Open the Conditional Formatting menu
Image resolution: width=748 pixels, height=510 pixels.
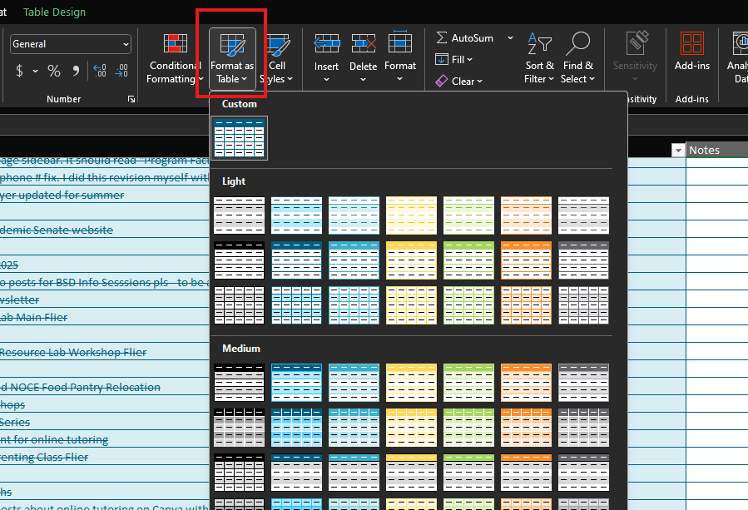tap(175, 59)
